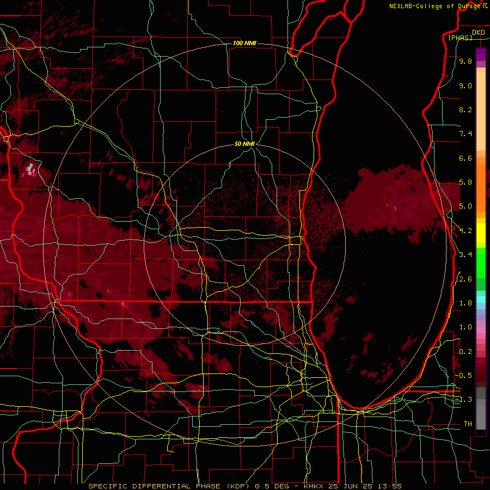Click the yellow segment of the color bar
The width and height of the screenshot is (490, 490).
point(481,233)
